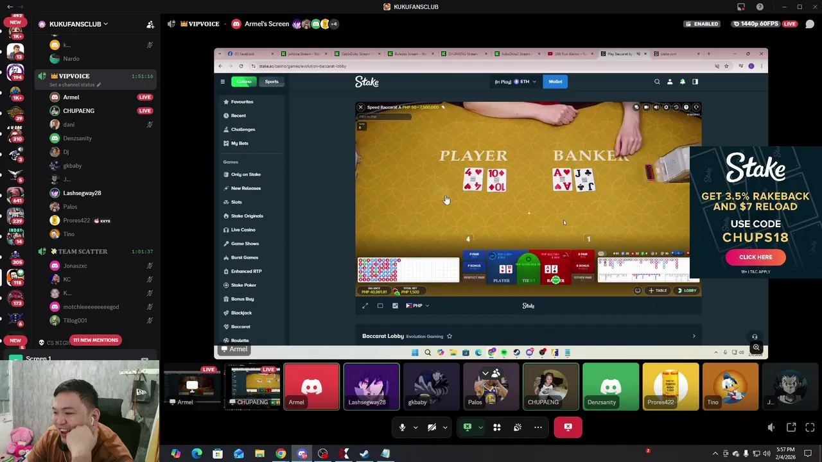Open user Lashsegway28 in channel list

pos(82,193)
